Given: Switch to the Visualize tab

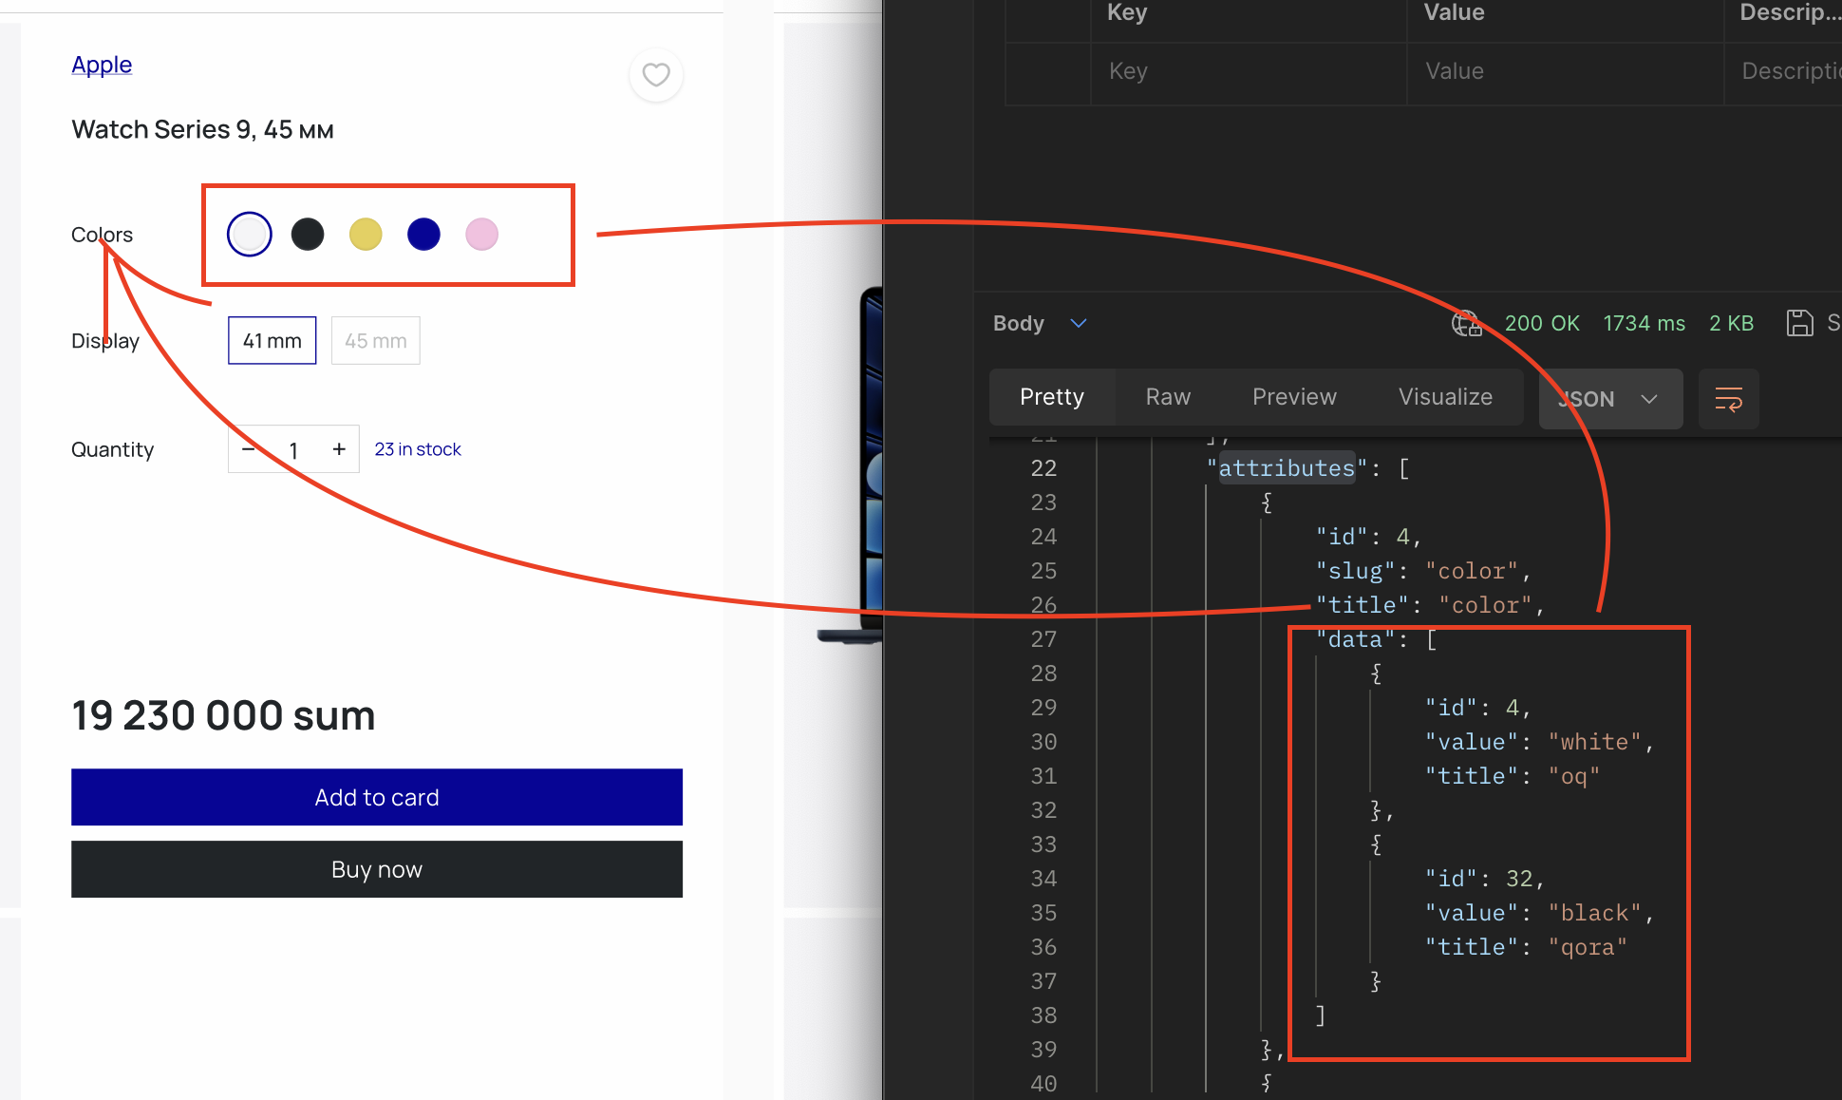Looking at the screenshot, I should (1445, 397).
